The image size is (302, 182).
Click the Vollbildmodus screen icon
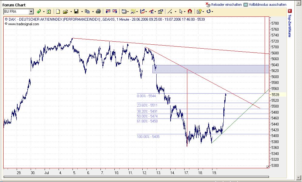tap(246, 5)
